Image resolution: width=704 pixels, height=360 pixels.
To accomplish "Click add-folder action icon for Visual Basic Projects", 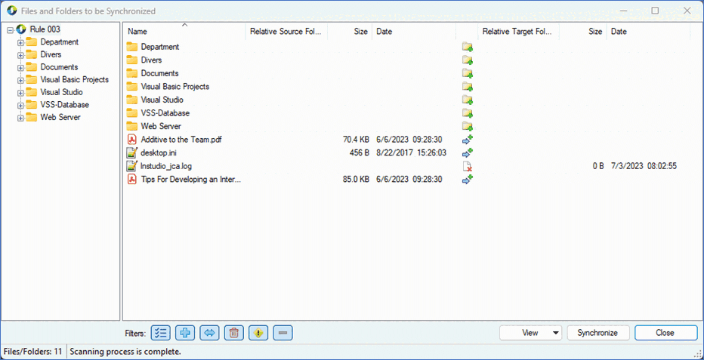I will (x=468, y=87).
